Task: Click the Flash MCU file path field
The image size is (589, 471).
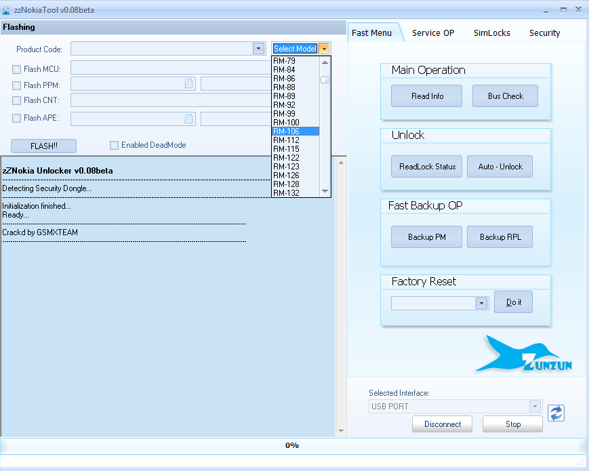Action: [171, 68]
